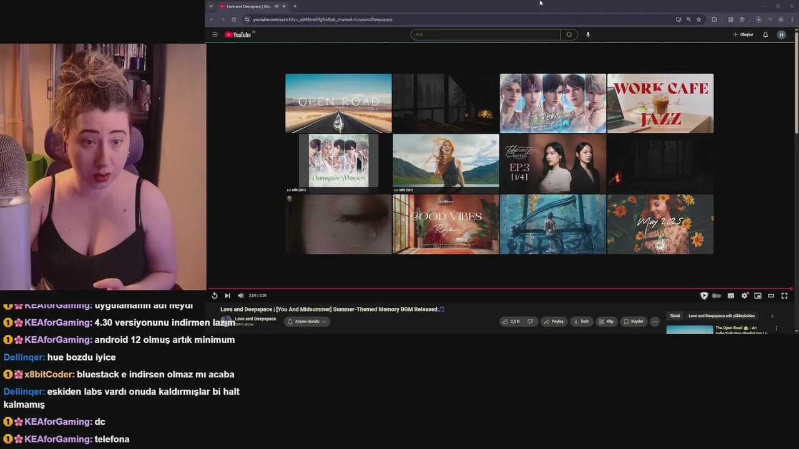Open the Work Cafe Jazz endscreen video
The height and width of the screenshot is (449, 799).
660,104
